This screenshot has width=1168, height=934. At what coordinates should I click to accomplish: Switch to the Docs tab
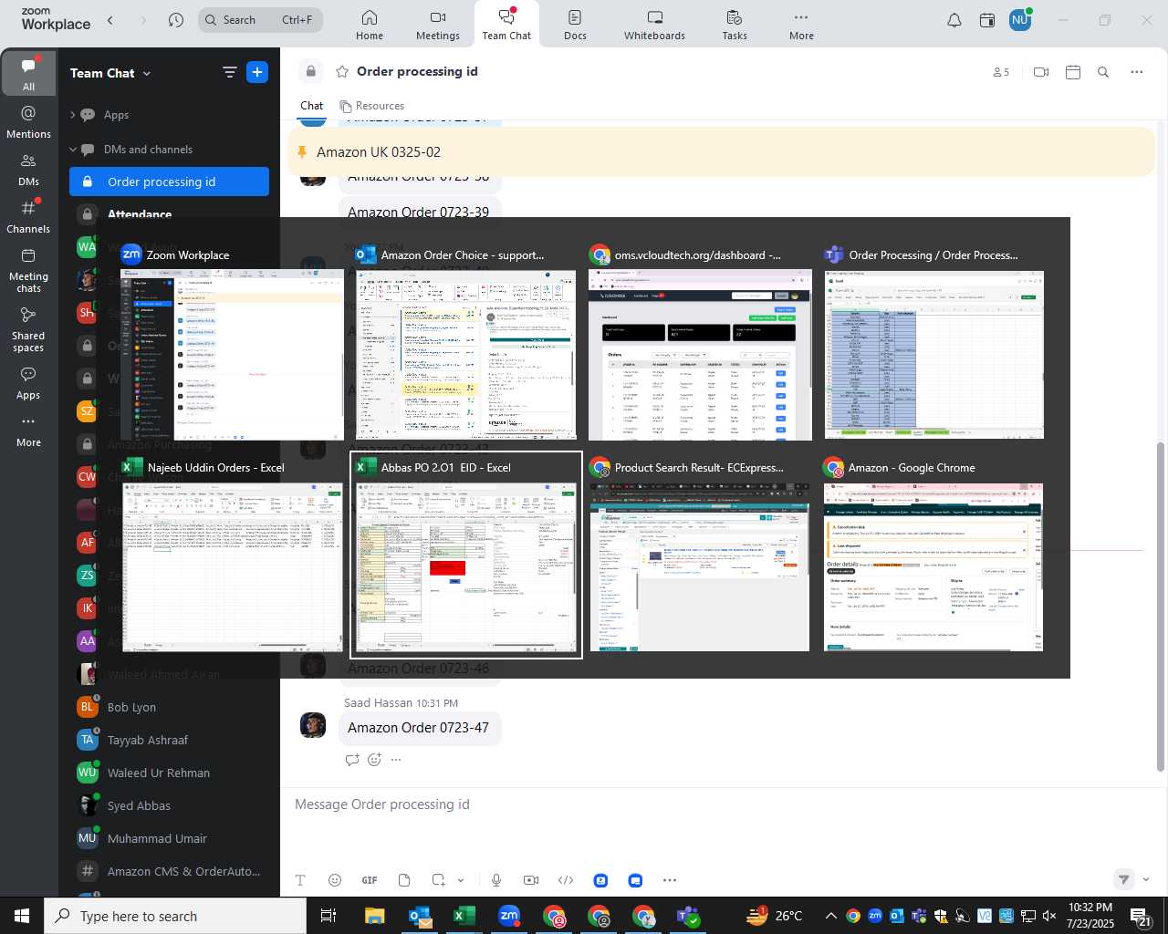click(x=575, y=25)
